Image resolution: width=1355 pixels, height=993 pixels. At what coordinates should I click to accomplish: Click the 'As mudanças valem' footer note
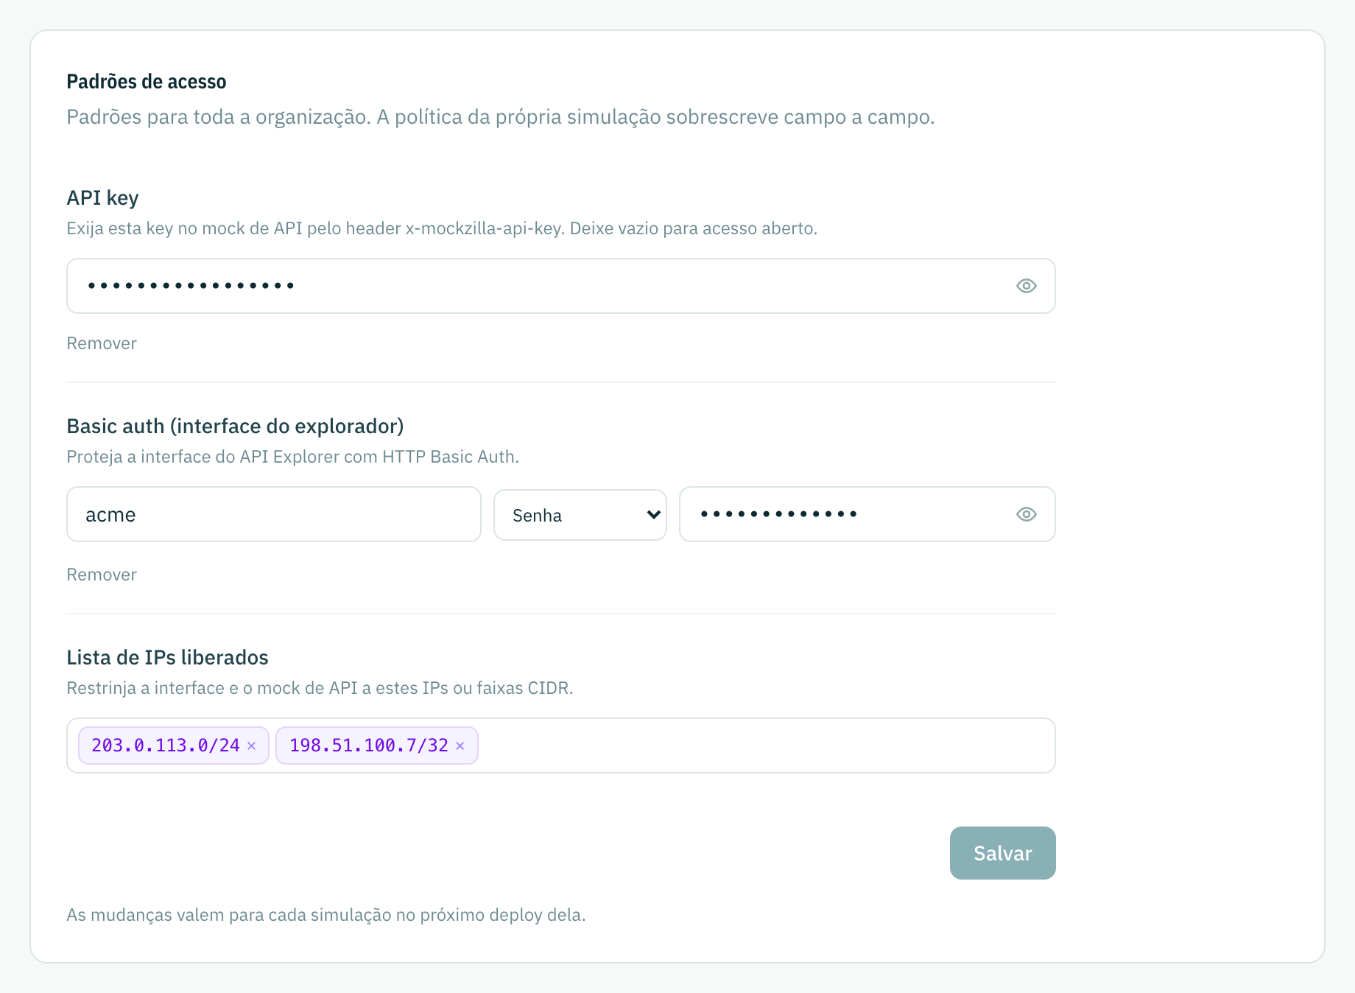pos(326,915)
